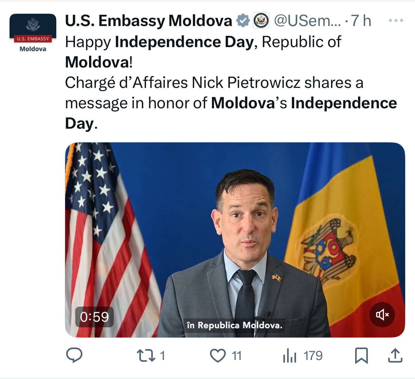Click the 0:59 video duration badge

94,317
